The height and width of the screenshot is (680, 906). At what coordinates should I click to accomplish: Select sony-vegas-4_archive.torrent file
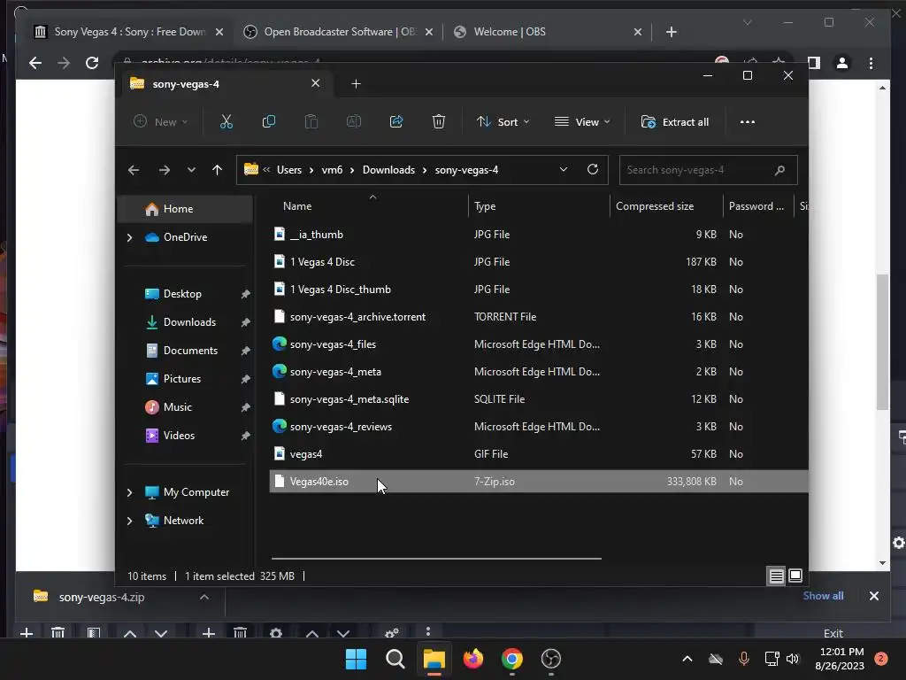(539, 317)
